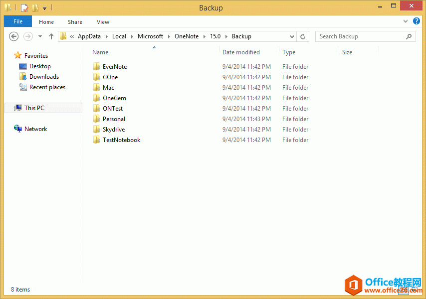The width and height of the screenshot is (426, 299).
Task: Sort by the Name column header
Action: [x=100, y=52]
